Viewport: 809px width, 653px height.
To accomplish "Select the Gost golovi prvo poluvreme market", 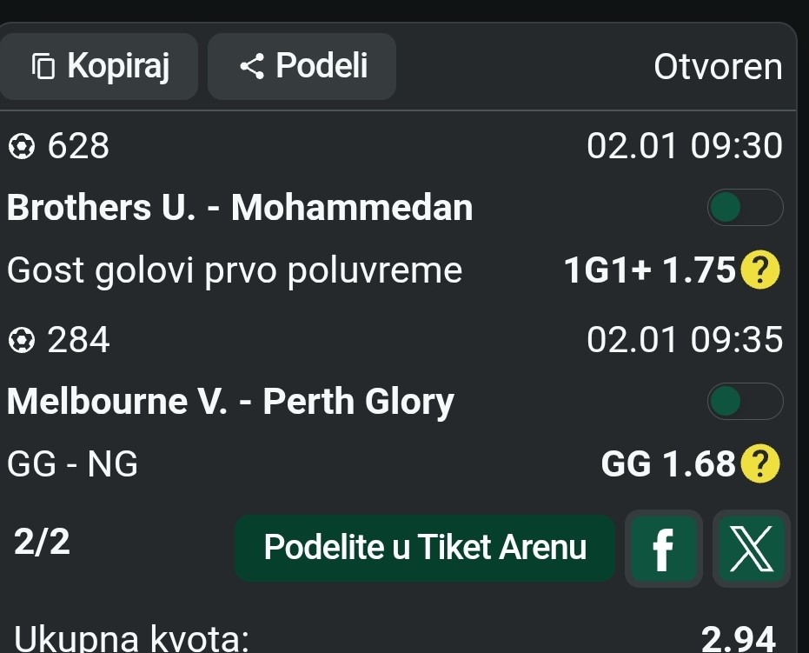I will click(x=235, y=271).
